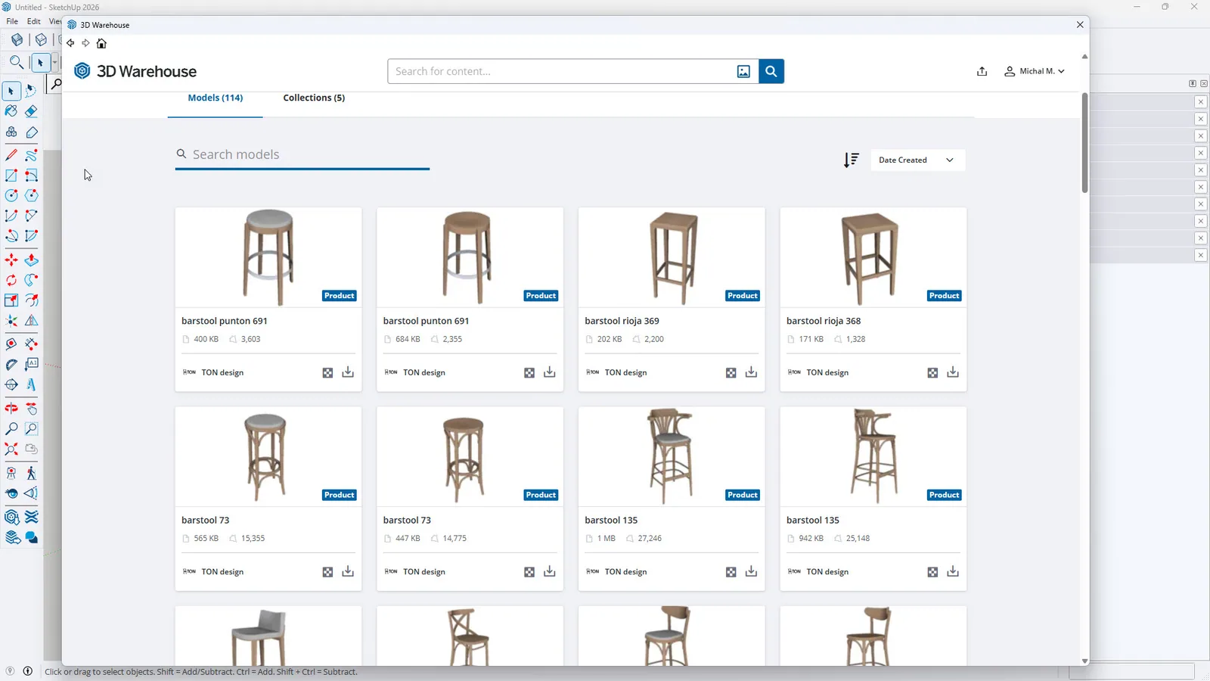
Task: Select the Paint Bucket tool
Action: (x=11, y=111)
